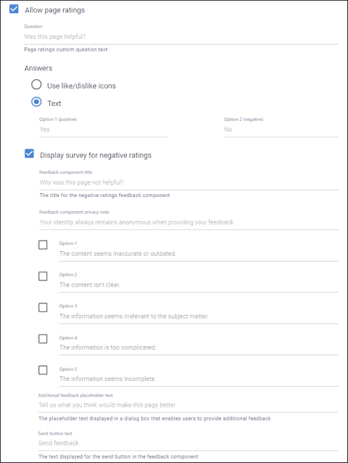Click the Feedback component privacy note field
Viewport: 348px width, 463px height.
coord(189,222)
